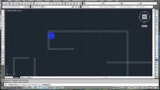Click the command line wrench customize icon
Viewport: 160px width, 90px height.
(x=3, y=84)
